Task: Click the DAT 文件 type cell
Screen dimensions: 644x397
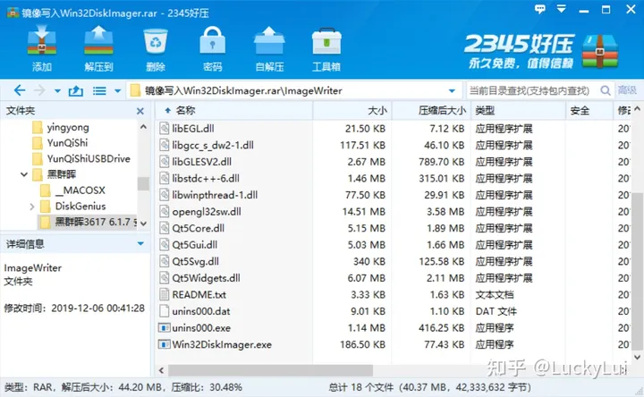Action: (x=496, y=311)
